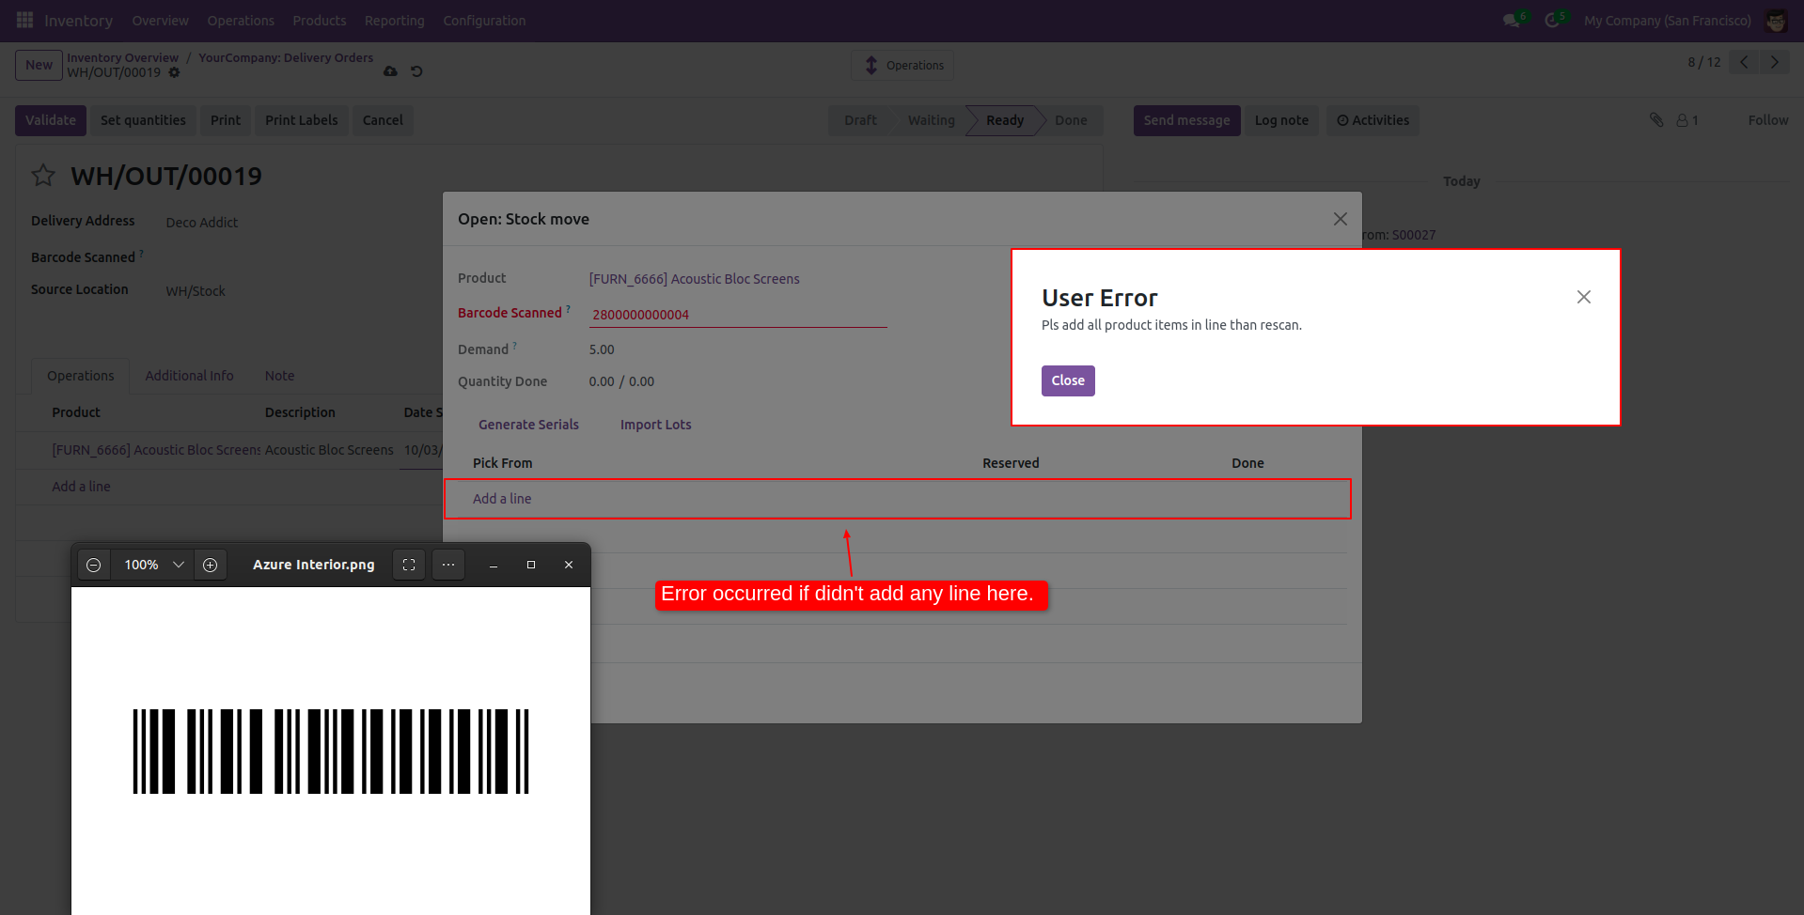
Task: Select the Done status stage
Action: pyautogui.click(x=1071, y=120)
